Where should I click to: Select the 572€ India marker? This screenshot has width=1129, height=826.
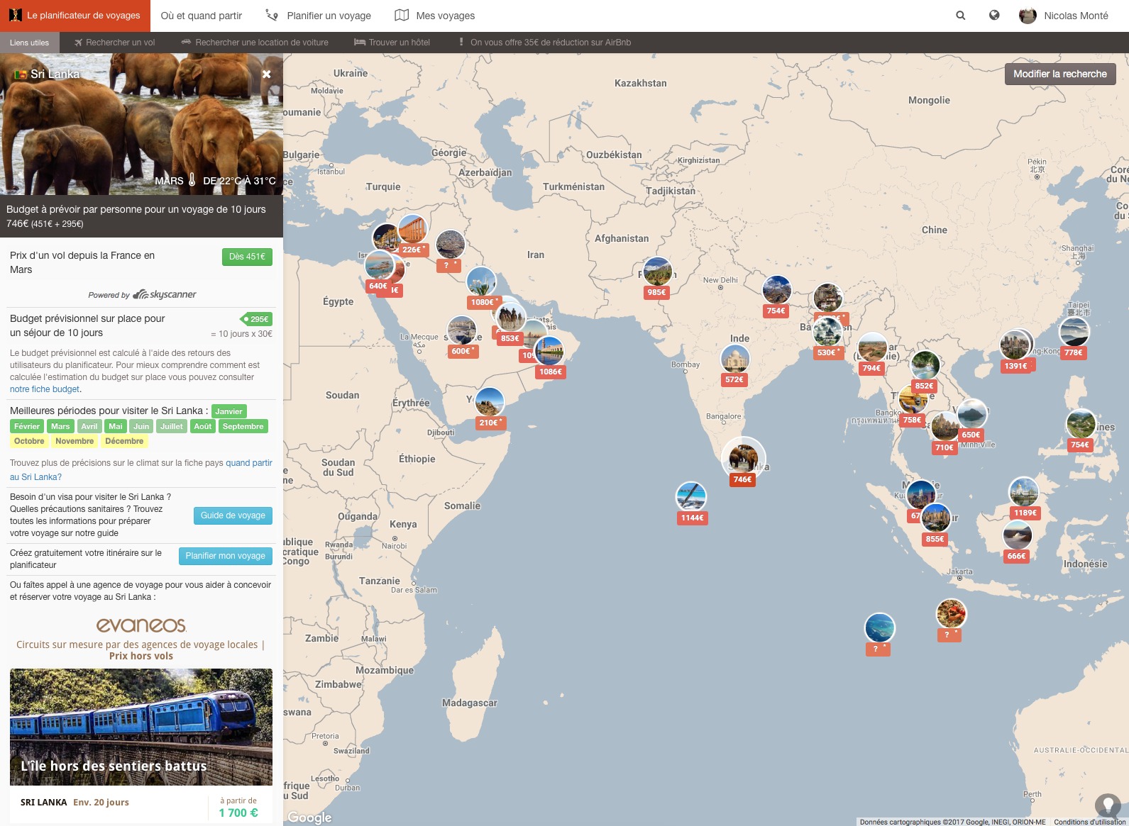pos(735,365)
